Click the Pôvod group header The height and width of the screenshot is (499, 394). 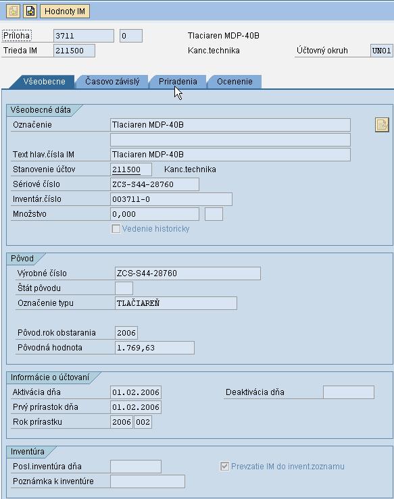tap(22, 259)
